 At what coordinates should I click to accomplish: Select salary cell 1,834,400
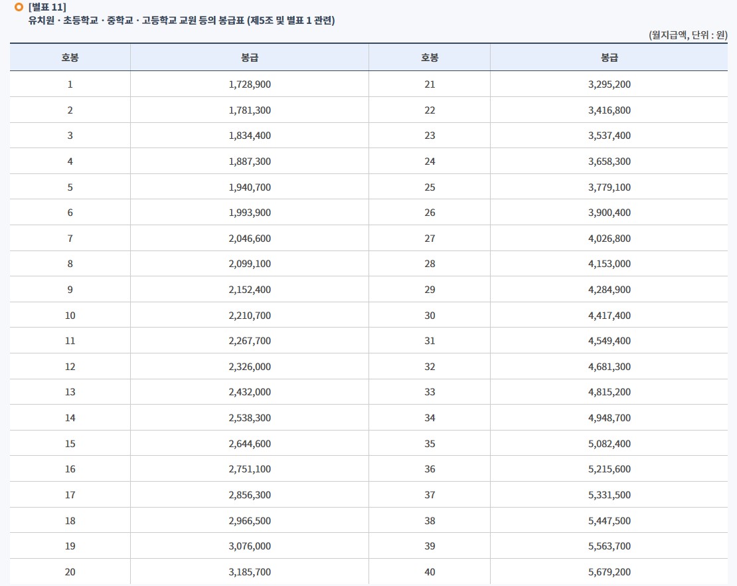coord(250,136)
